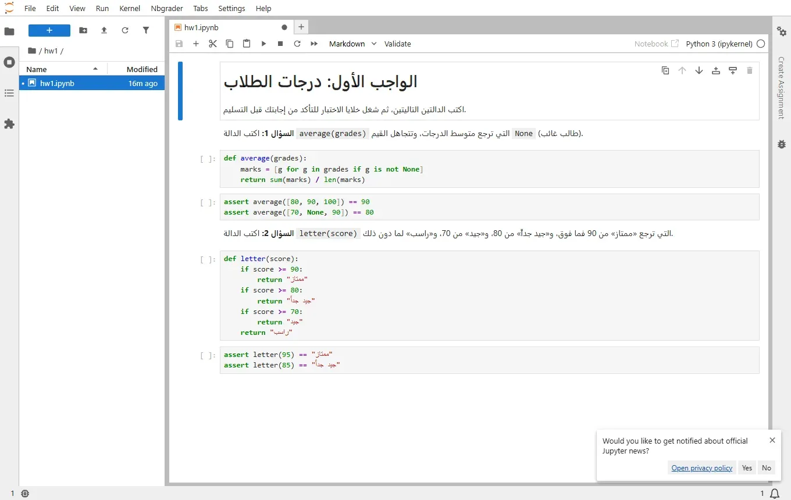Toggle the file filter funnel icon

tap(146, 30)
